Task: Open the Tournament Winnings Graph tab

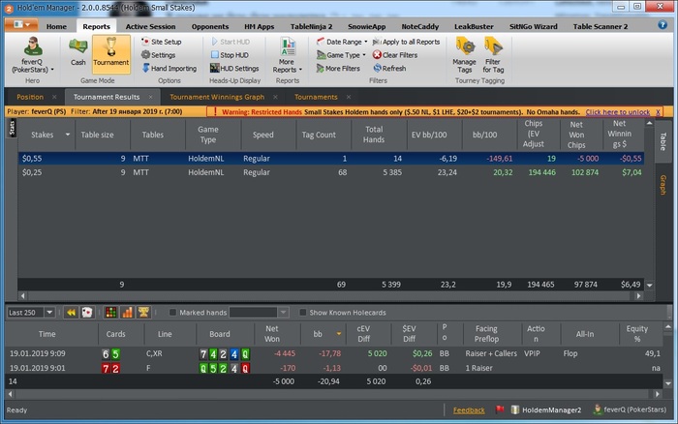Action: 217,97
